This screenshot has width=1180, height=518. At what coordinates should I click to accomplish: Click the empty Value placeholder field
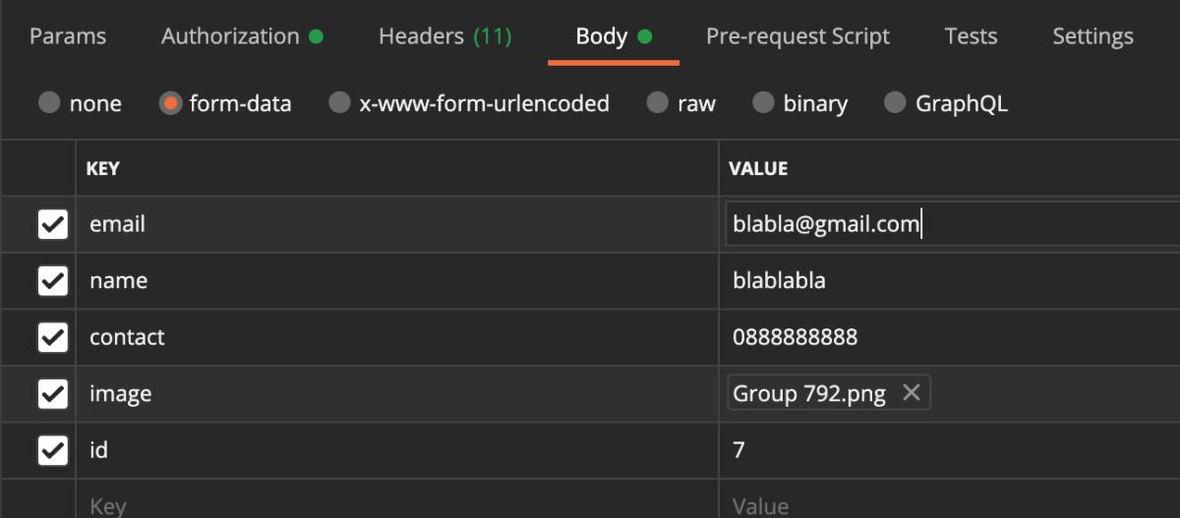[950, 499]
